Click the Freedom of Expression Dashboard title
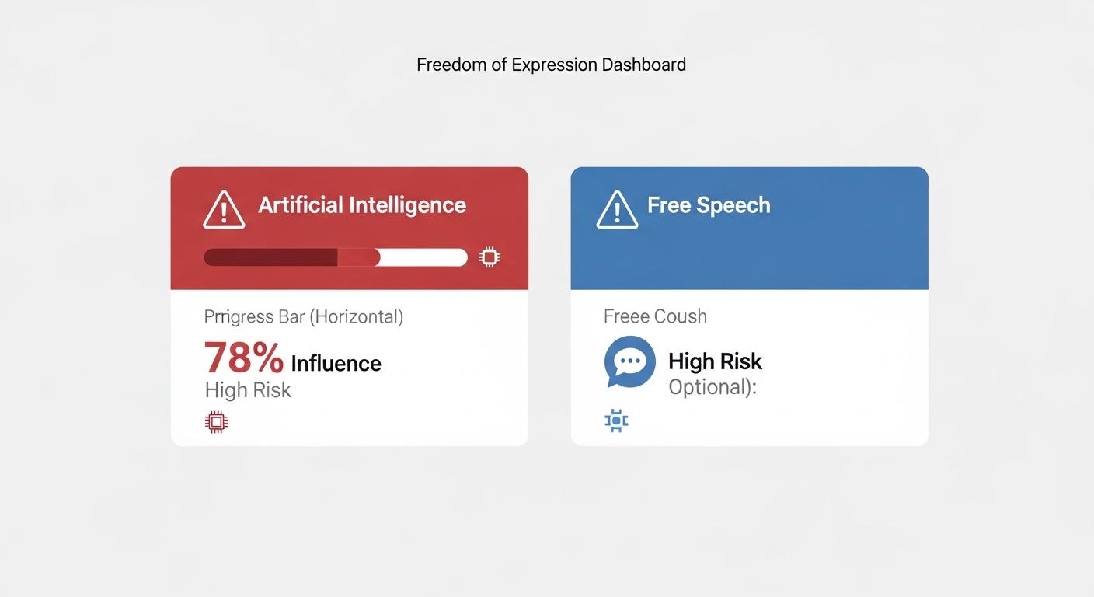The image size is (1094, 597). (x=551, y=65)
